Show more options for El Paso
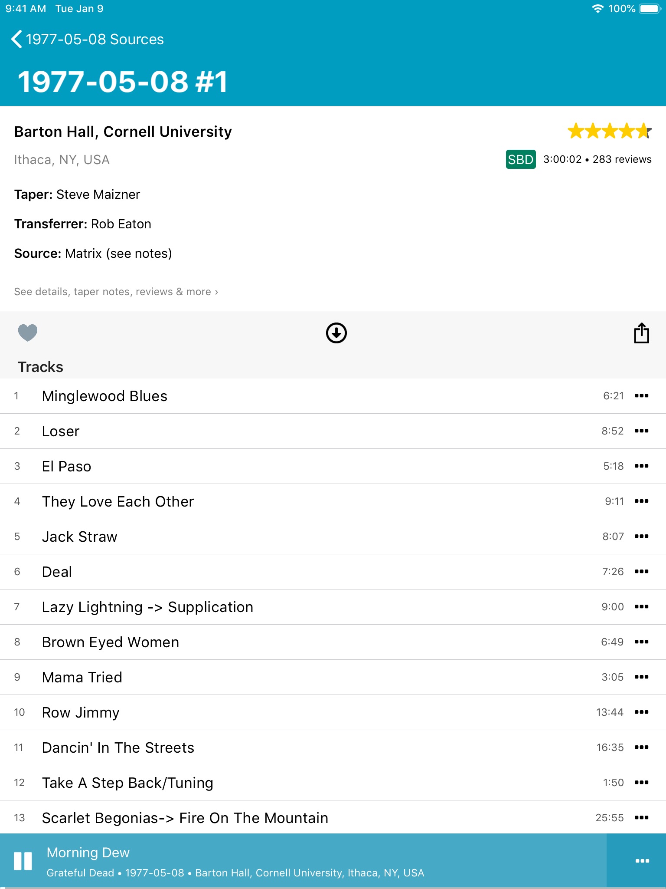 (641, 466)
